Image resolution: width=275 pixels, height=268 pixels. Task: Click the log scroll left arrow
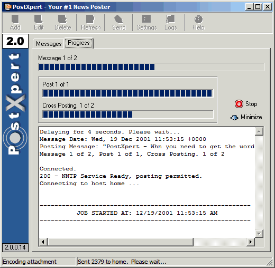tap(43, 242)
